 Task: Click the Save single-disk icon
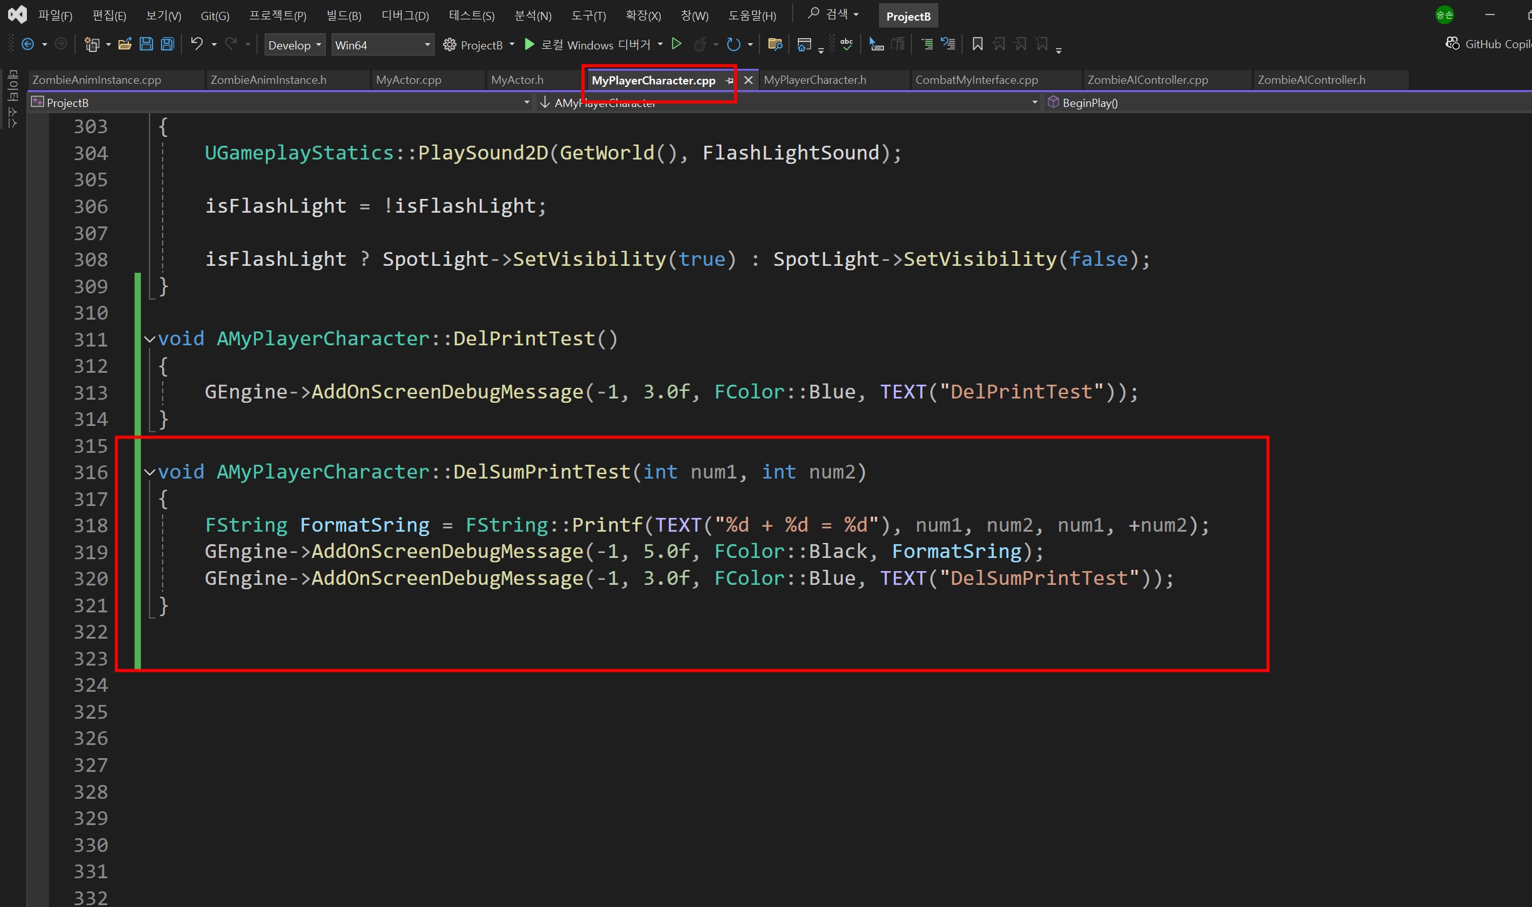coord(146,44)
